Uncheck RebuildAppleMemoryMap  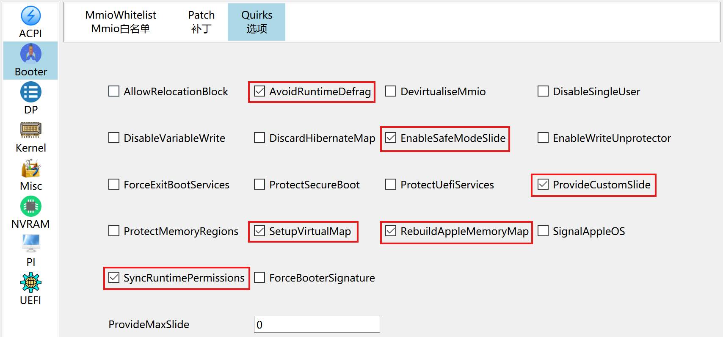pos(391,231)
